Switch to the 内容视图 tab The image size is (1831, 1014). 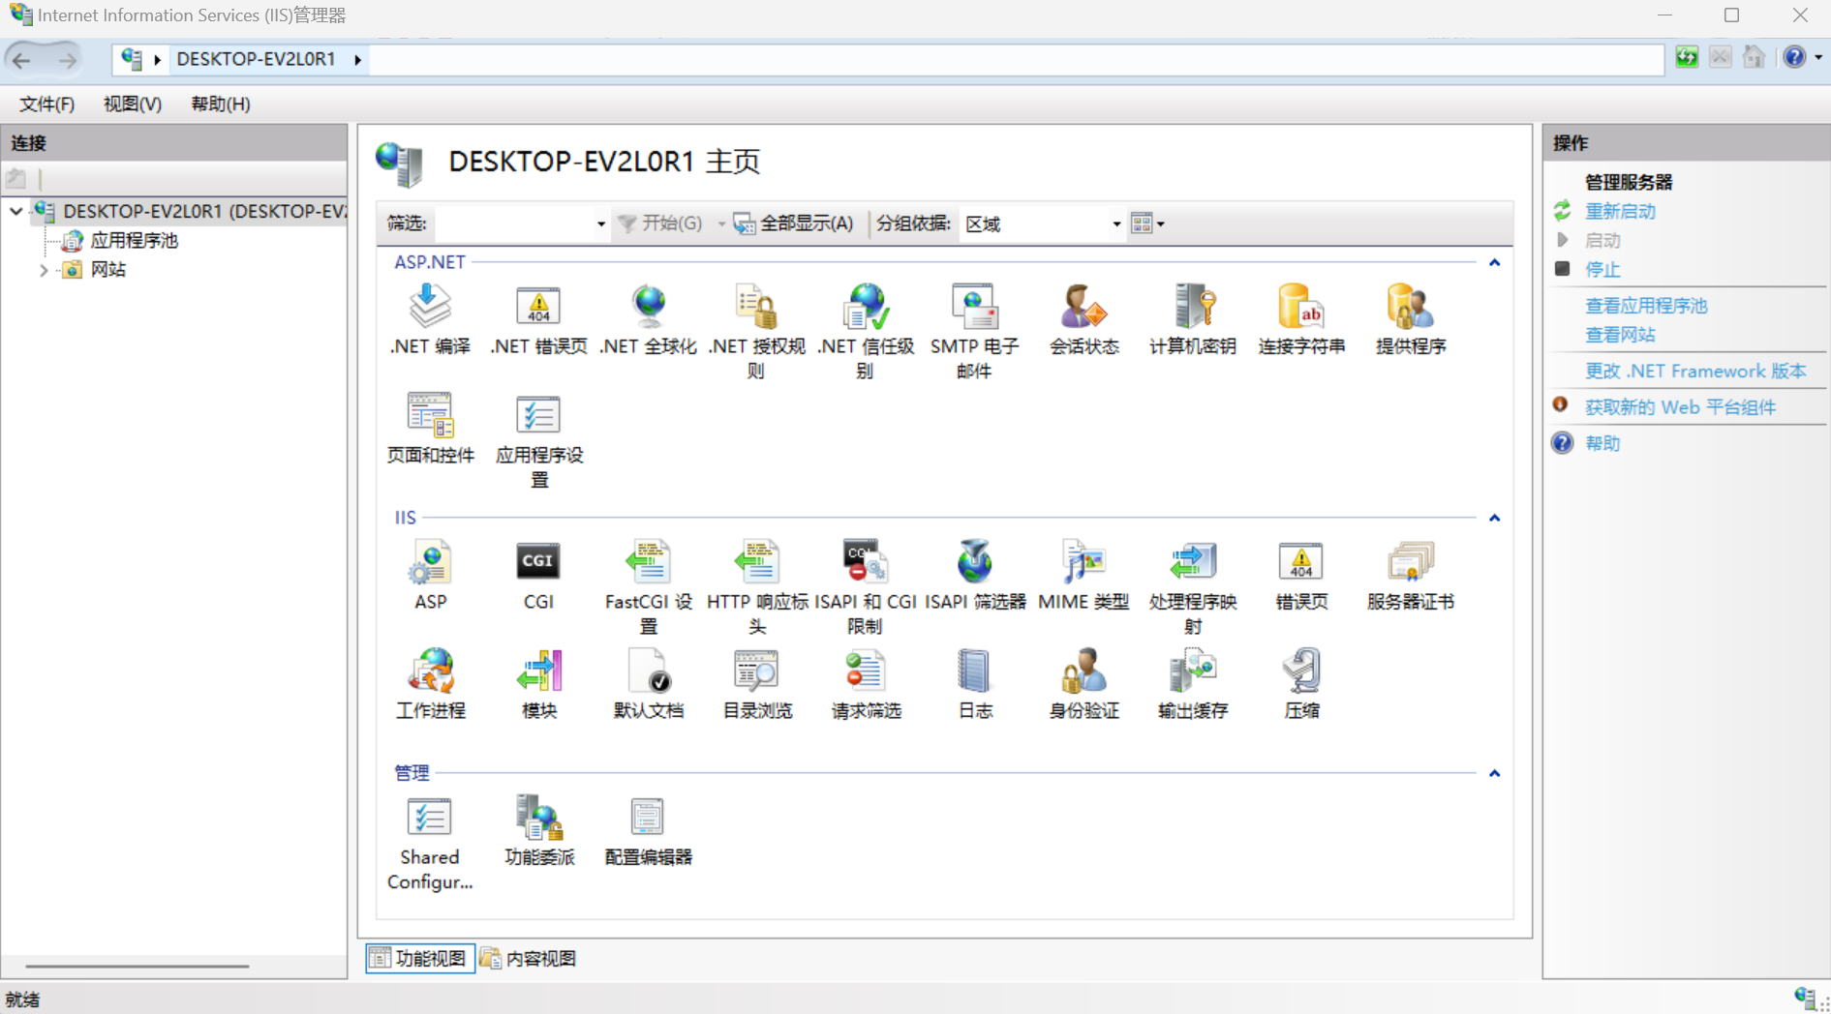529,958
